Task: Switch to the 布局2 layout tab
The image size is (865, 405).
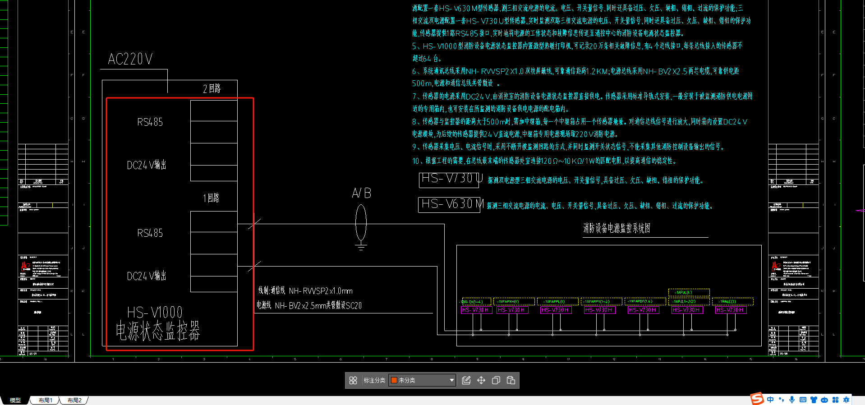Action: (x=74, y=400)
